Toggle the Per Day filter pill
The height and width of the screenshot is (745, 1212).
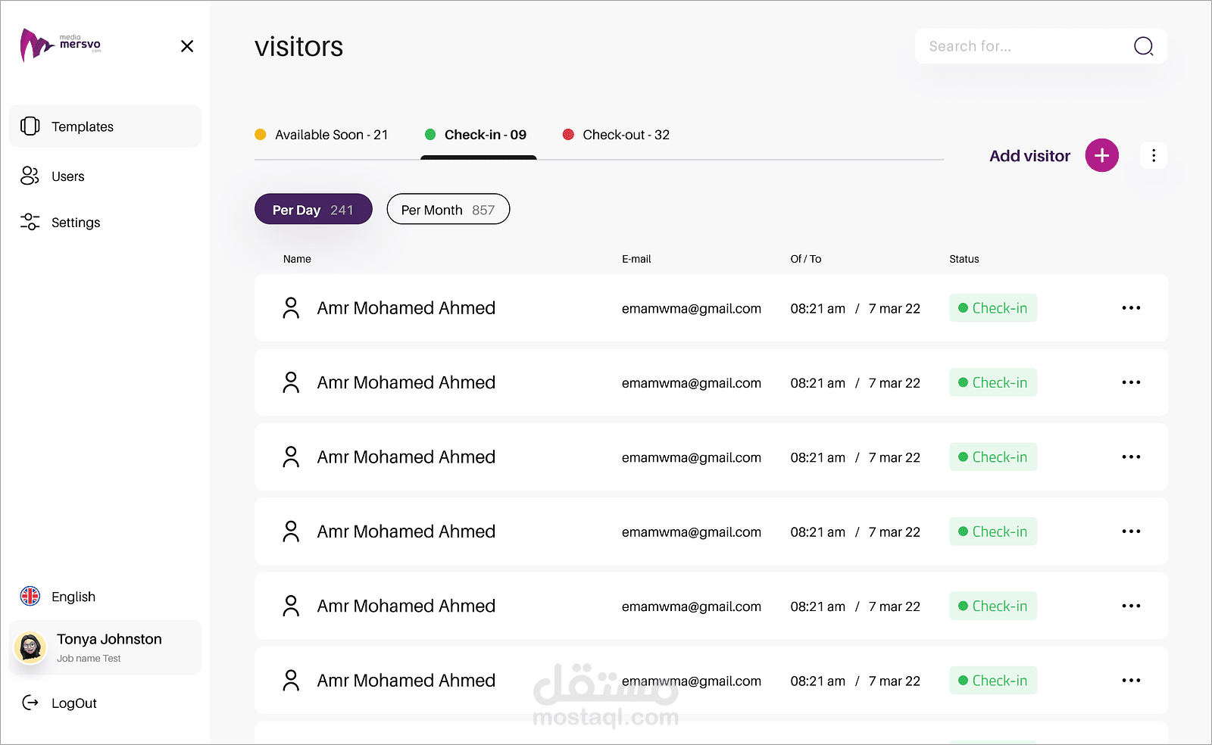(313, 210)
